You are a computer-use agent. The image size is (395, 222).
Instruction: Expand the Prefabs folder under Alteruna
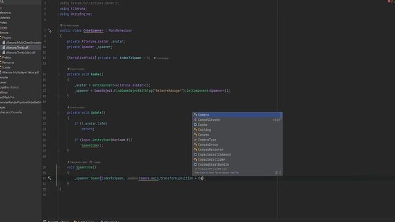(x=7, y=57)
